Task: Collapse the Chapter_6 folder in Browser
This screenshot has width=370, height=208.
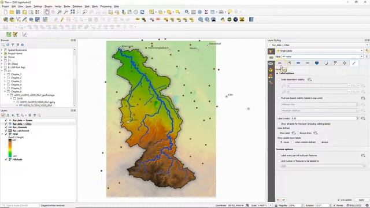Action: [x=5, y=91]
